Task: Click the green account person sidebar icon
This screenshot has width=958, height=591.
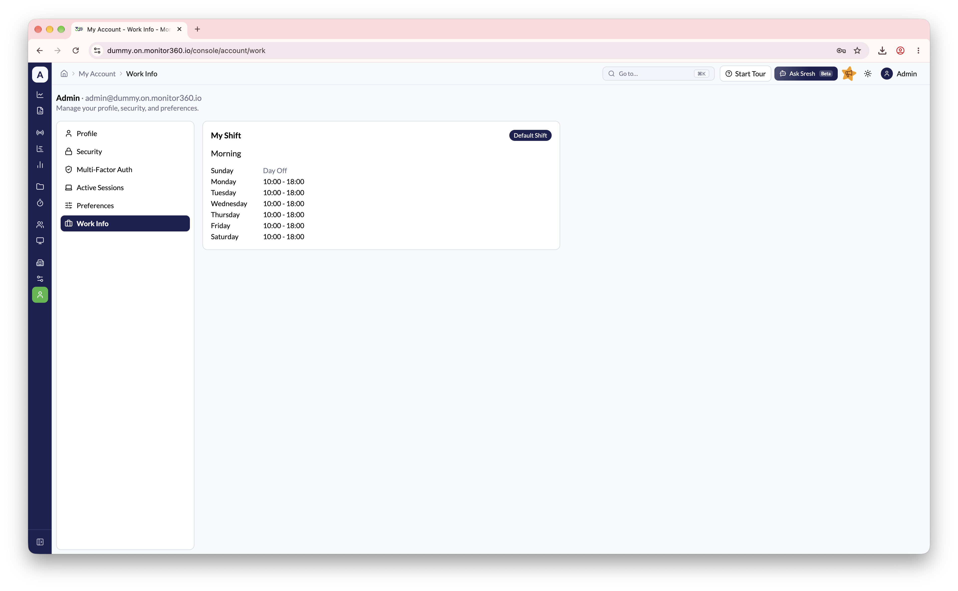Action: click(40, 295)
